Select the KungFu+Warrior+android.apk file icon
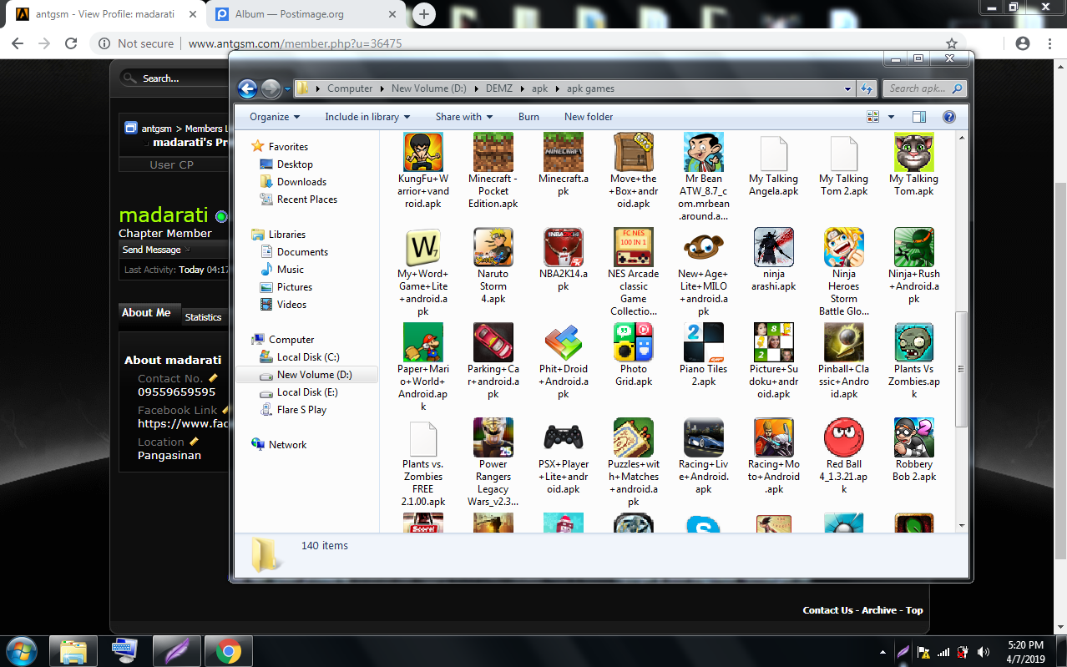The height and width of the screenshot is (667, 1067). (x=423, y=152)
